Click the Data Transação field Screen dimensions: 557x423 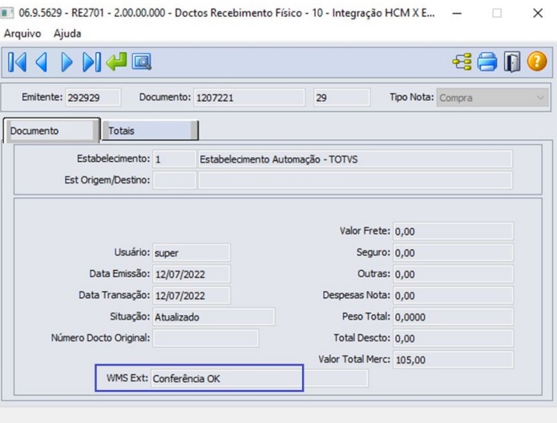192,296
